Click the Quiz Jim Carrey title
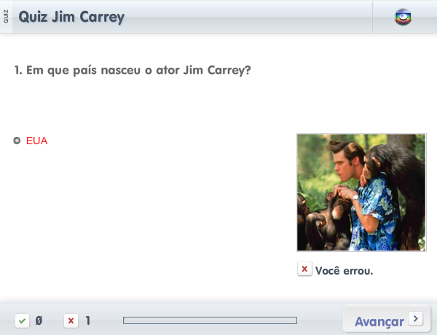437x335 pixels. [x=71, y=17]
